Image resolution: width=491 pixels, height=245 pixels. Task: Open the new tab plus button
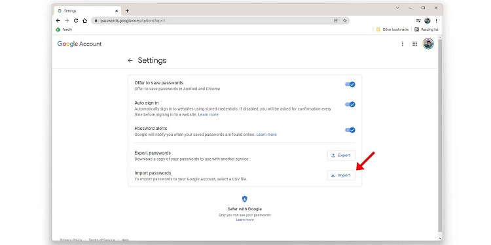pos(127,11)
